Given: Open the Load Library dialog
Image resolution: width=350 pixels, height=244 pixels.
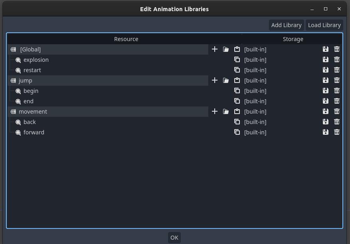Looking at the screenshot, I should (x=324, y=25).
